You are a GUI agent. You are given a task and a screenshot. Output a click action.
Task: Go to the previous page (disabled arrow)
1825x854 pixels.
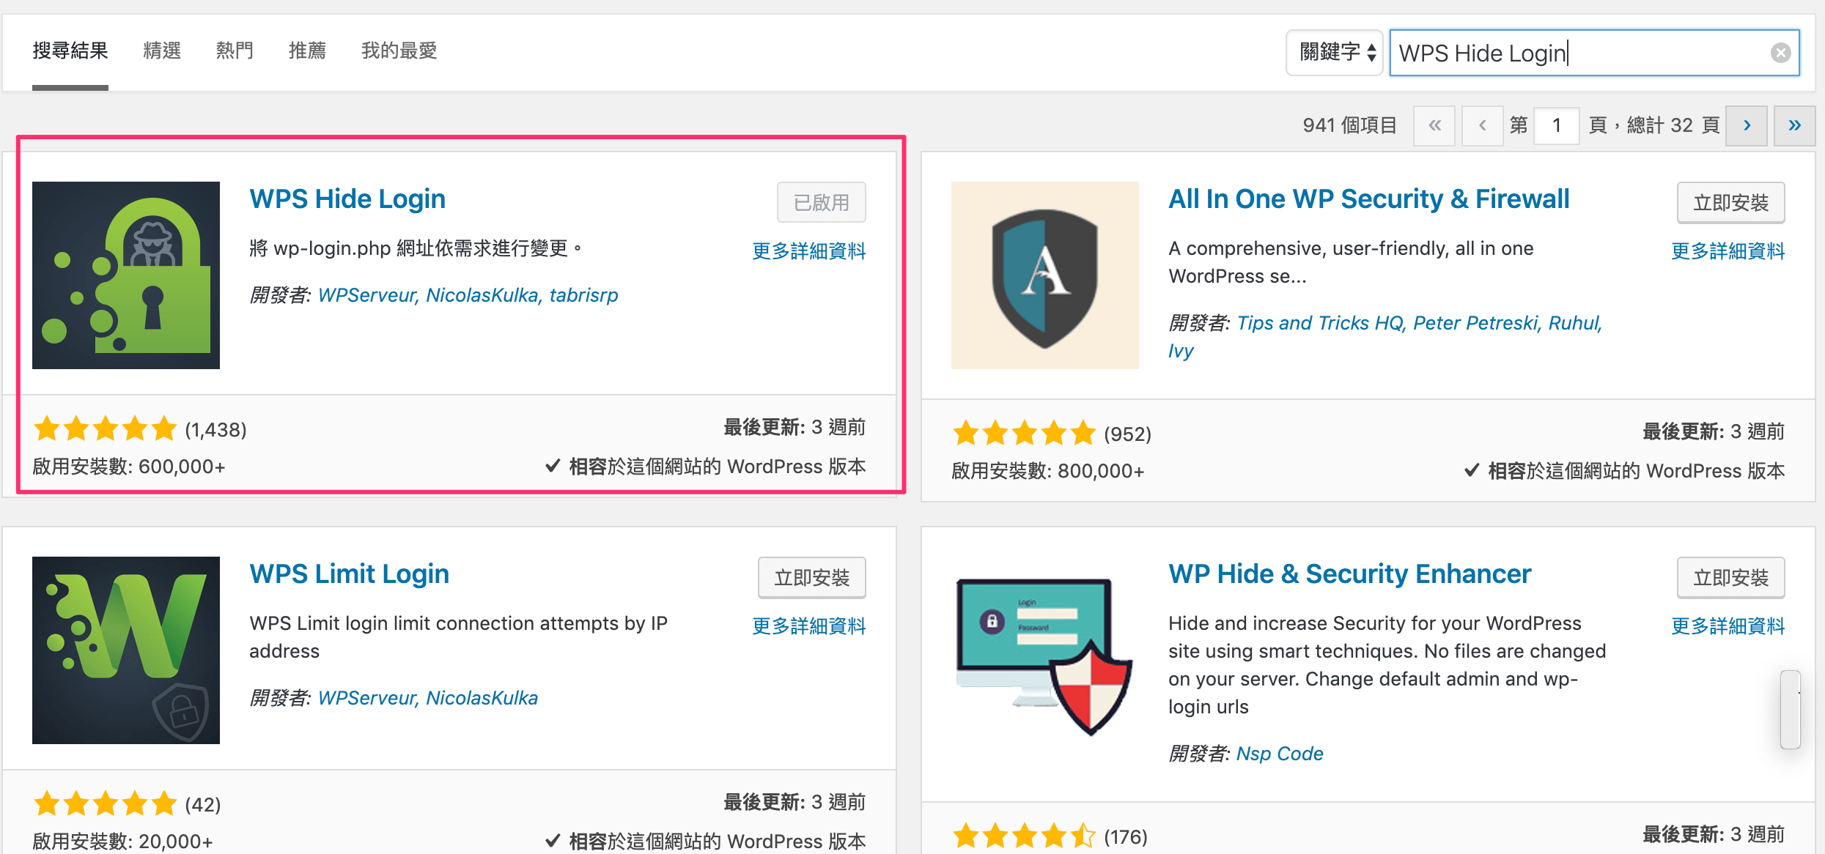pos(1482,125)
